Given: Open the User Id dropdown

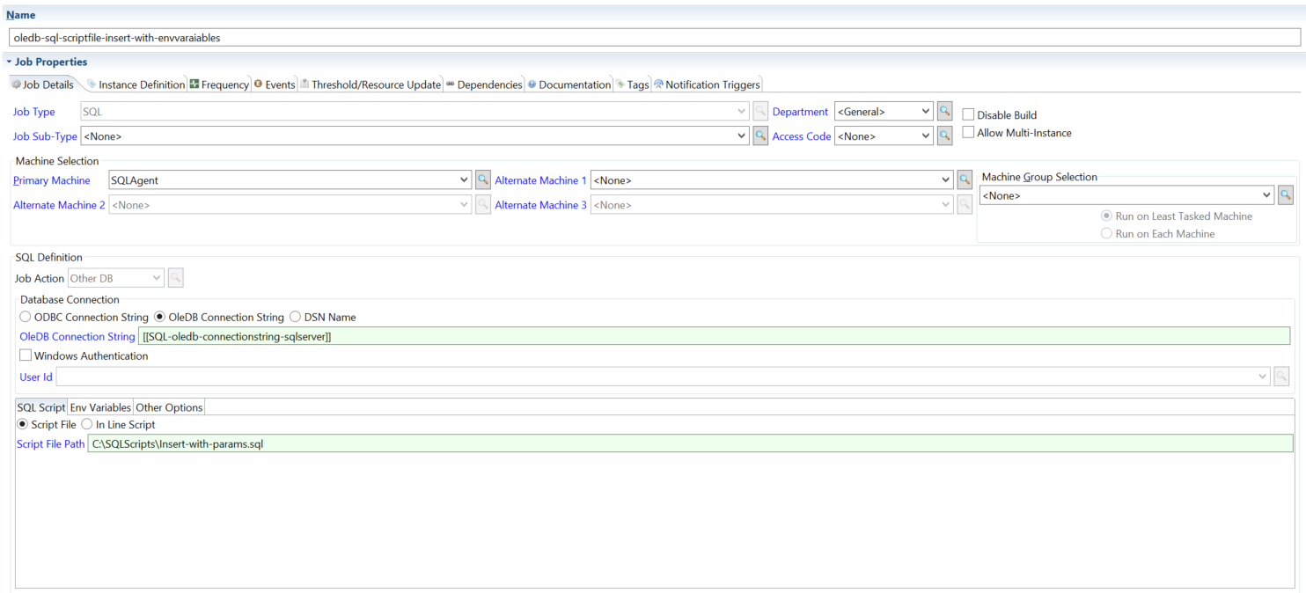Looking at the screenshot, I should (x=1263, y=377).
